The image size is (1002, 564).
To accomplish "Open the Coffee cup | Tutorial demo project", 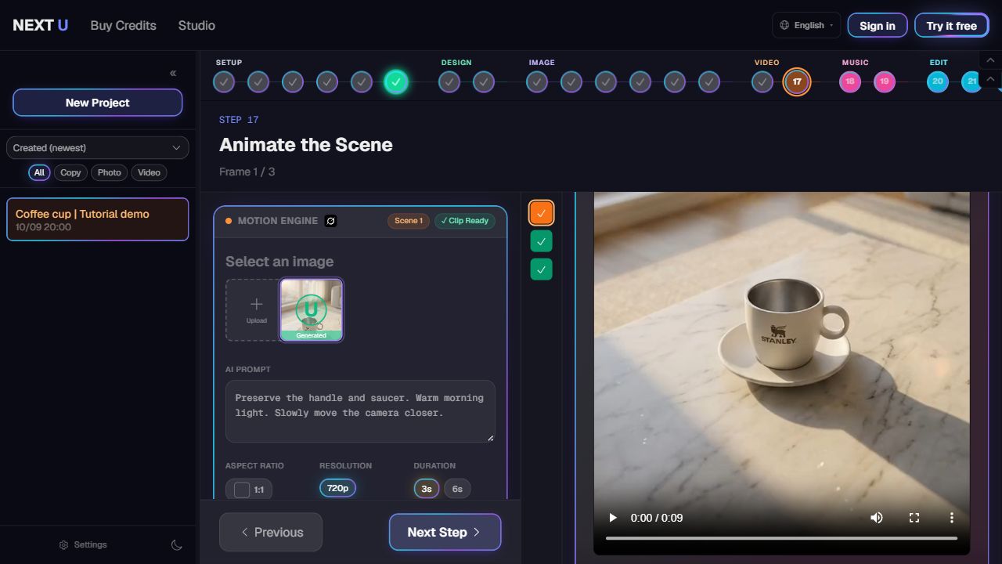I will pos(98,219).
